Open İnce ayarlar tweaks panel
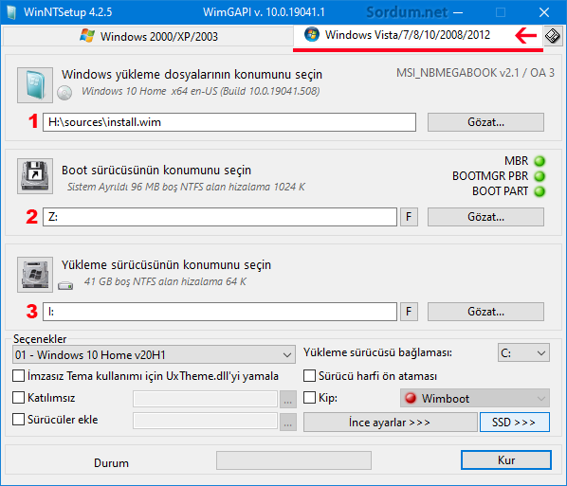567x486 pixels. [391, 422]
